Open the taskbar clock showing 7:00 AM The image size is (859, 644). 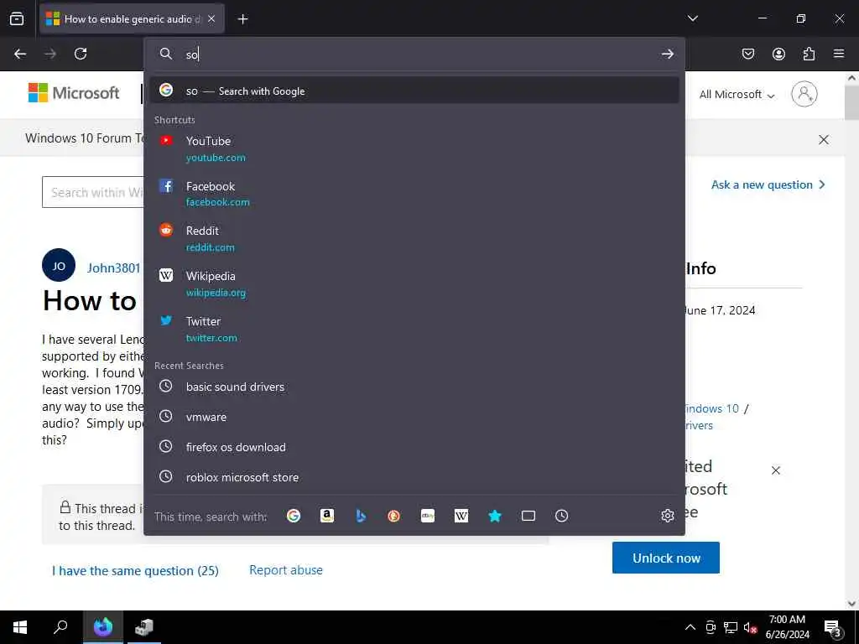pos(787,627)
